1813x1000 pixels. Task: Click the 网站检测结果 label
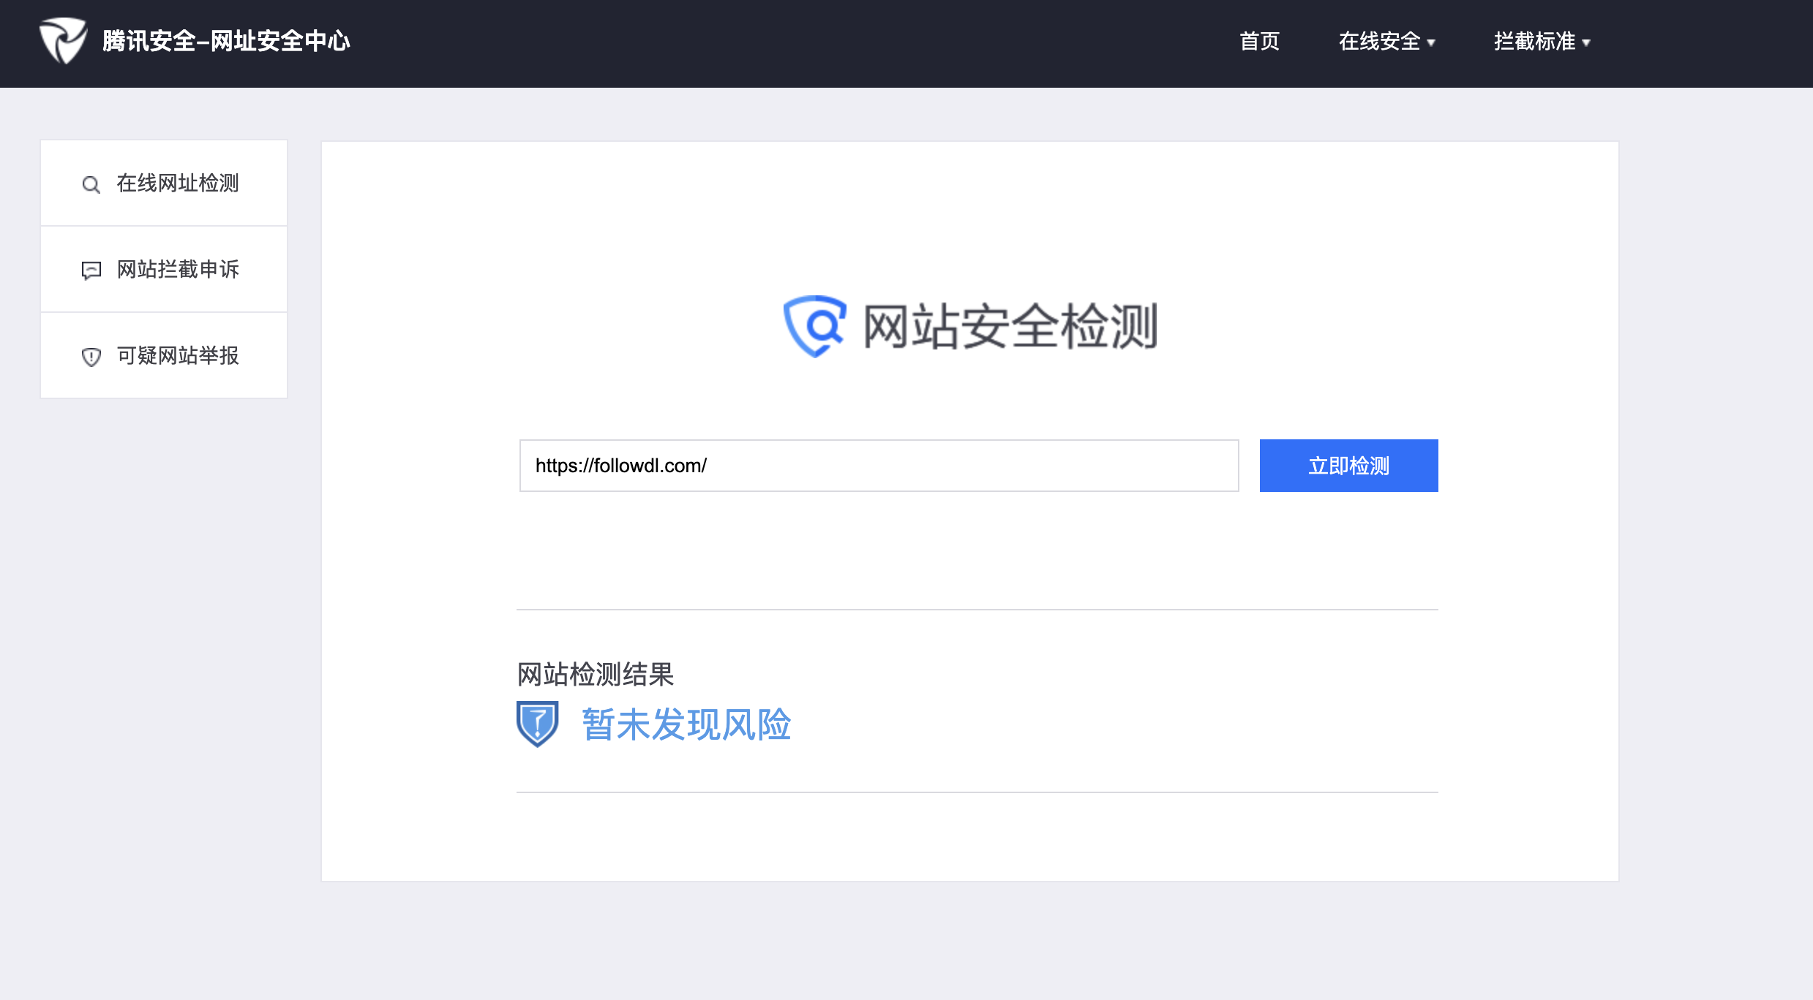[x=595, y=674]
